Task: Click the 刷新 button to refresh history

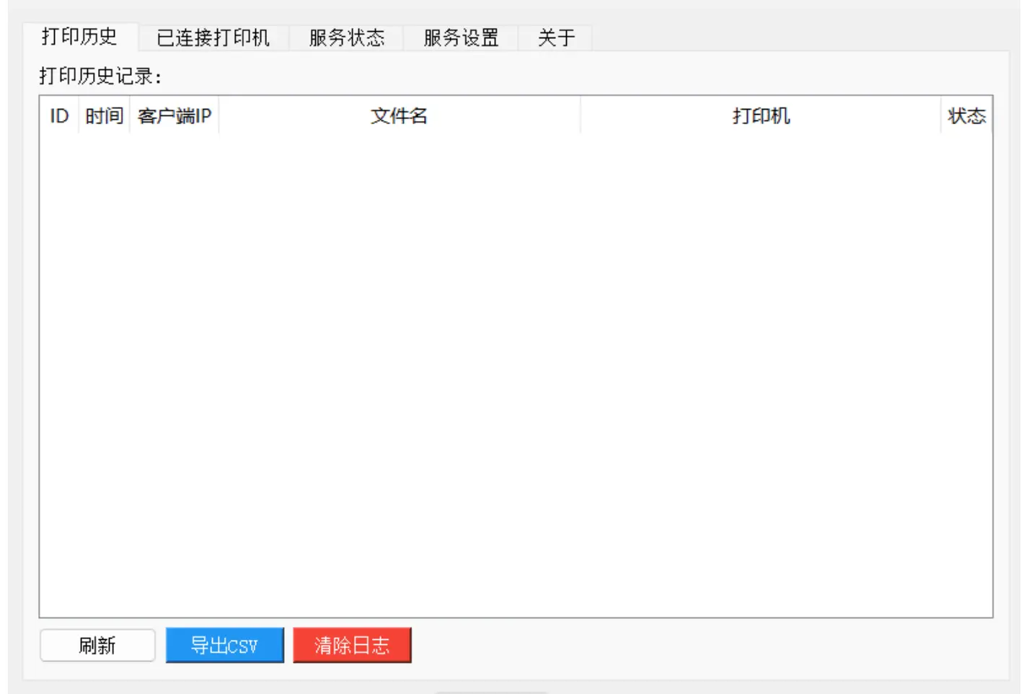Action: pos(97,645)
